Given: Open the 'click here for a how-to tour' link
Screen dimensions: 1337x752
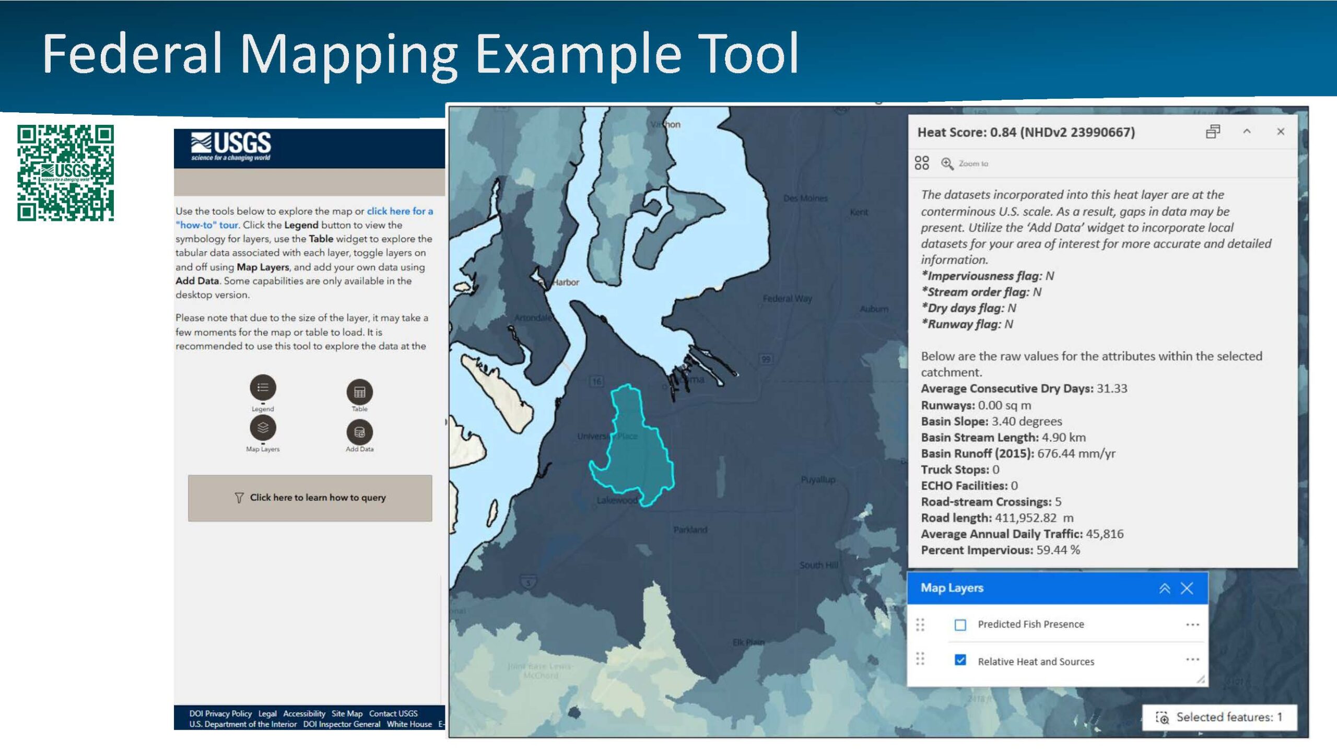Looking at the screenshot, I should (400, 211).
